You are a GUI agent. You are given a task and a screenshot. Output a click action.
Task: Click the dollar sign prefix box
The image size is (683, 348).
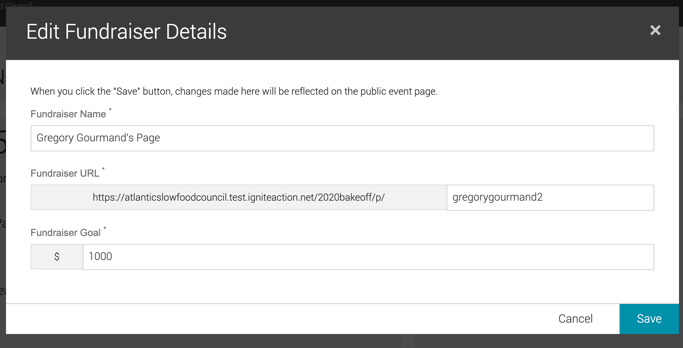56,256
